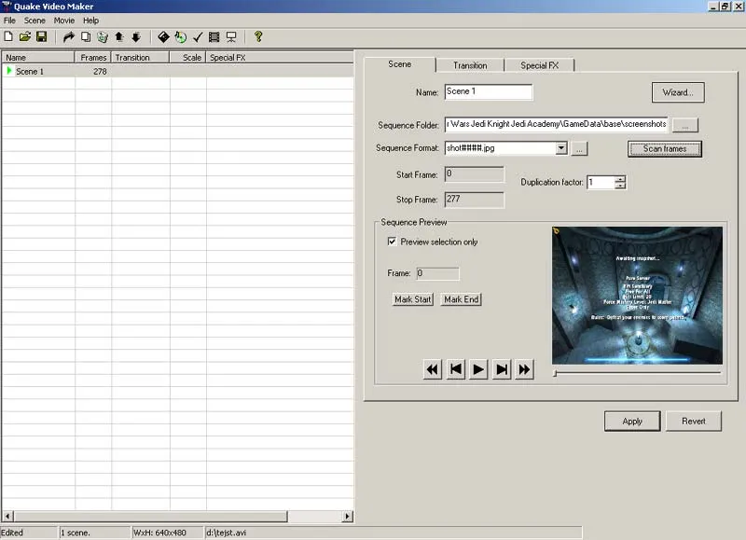Switch to the Transition tab
The height and width of the screenshot is (540, 746).
pyautogui.click(x=470, y=65)
